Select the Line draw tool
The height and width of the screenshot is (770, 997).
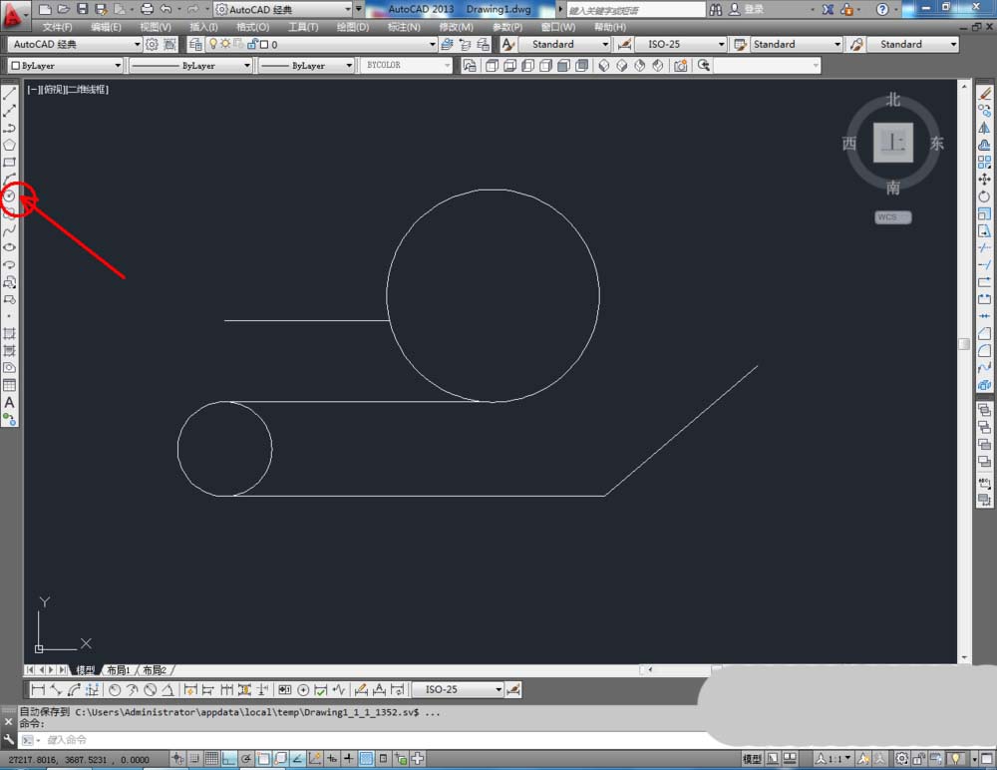pos(10,93)
